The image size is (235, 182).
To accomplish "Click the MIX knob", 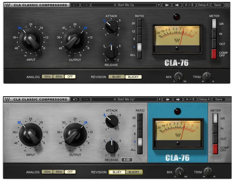I will [x=179, y=76].
